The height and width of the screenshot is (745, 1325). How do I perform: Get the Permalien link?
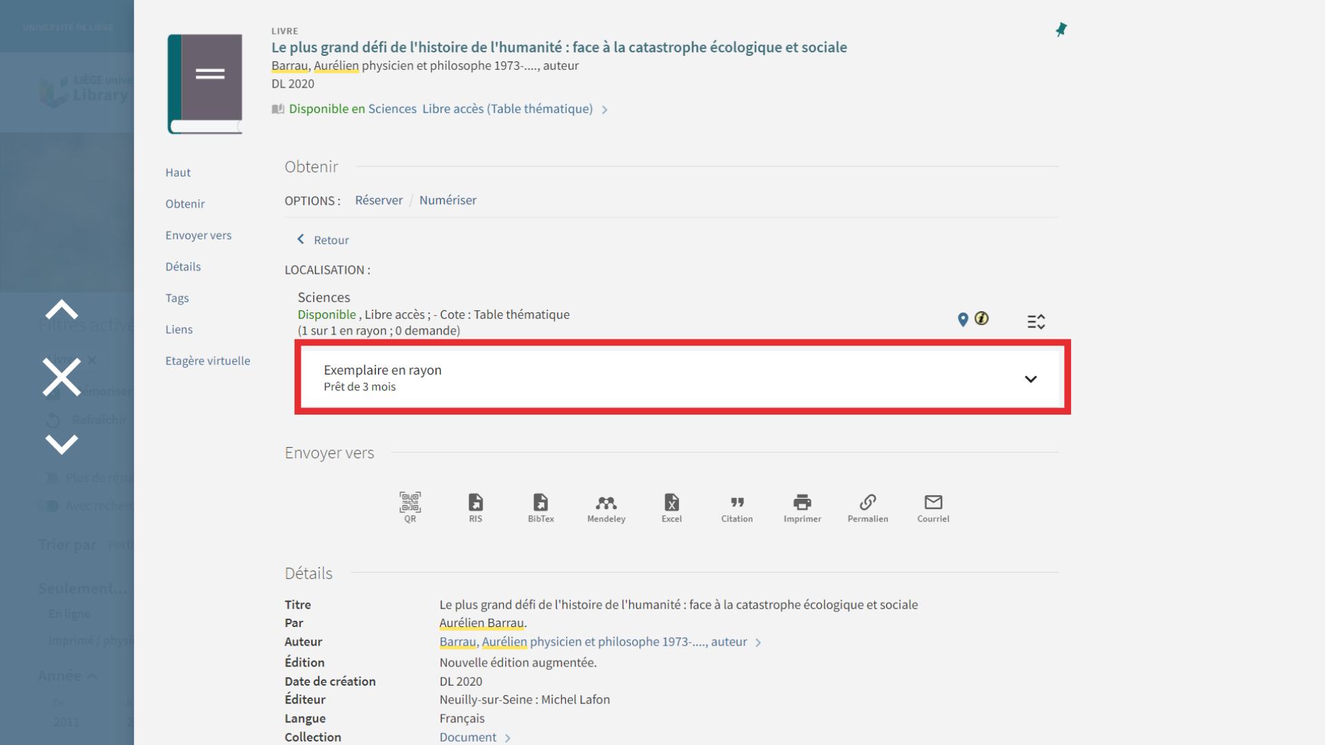(x=867, y=507)
